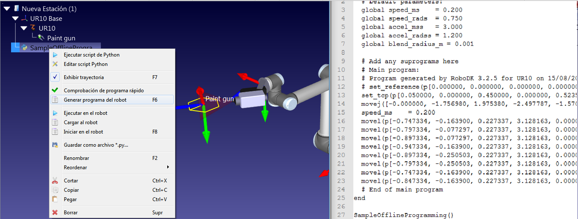Click the '# End of main program' comment
Viewport: 578px width, 219px height.
tap(402, 189)
